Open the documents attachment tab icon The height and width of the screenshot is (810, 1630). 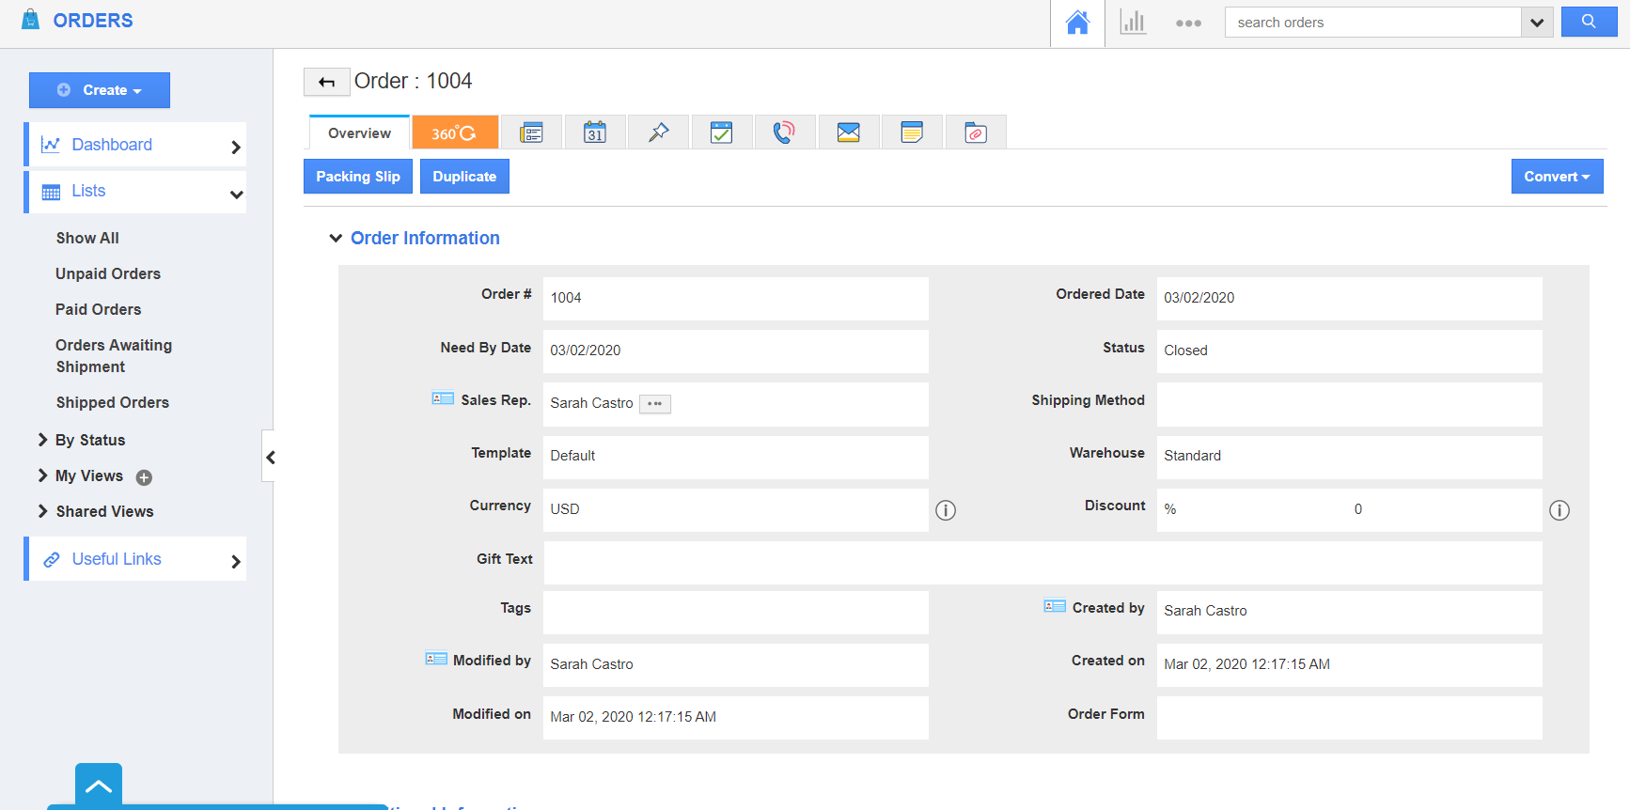[x=976, y=132]
